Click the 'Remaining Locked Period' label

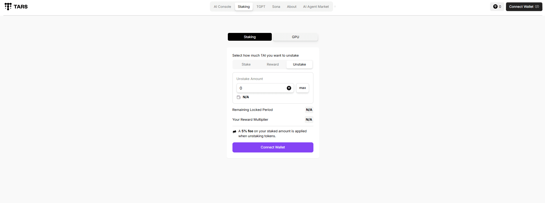point(252,110)
